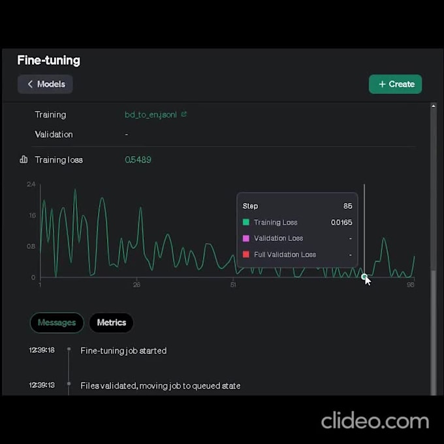The height and width of the screenshot is (444, 444).
Task: Click the Fine-tuning page heading
Action: tap(49, 61)
